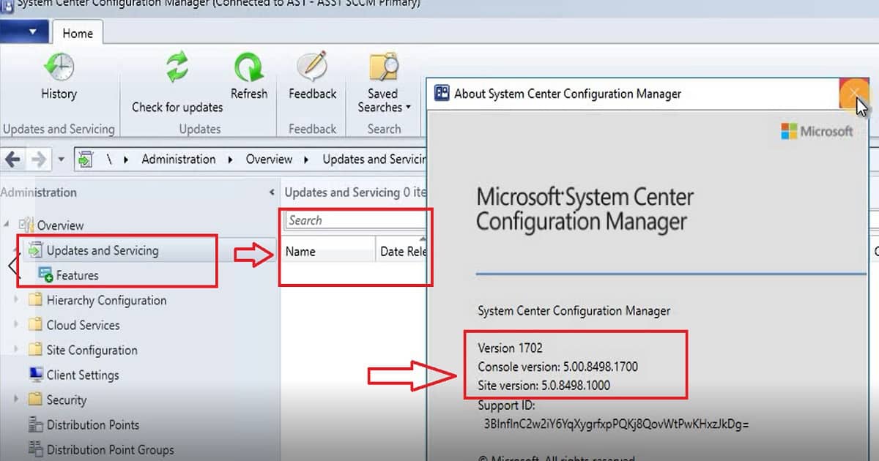Close the About System Center dialog
Screen dimensions: 879x461
(854, 94)
